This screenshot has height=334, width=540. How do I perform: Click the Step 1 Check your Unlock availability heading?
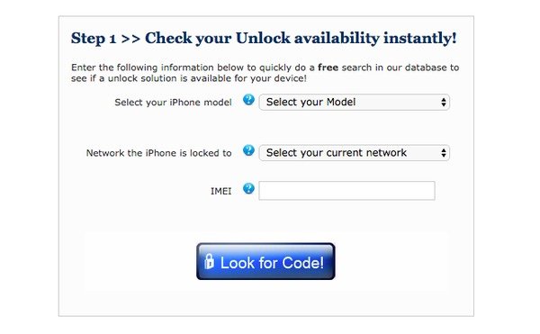(x=264, y=38)
